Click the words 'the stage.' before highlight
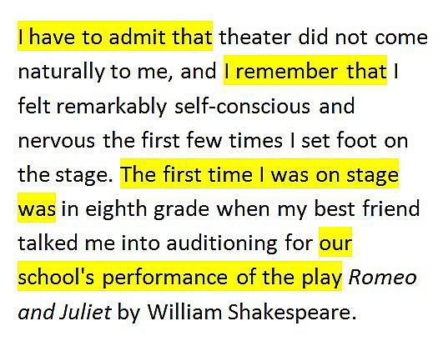 65,176
